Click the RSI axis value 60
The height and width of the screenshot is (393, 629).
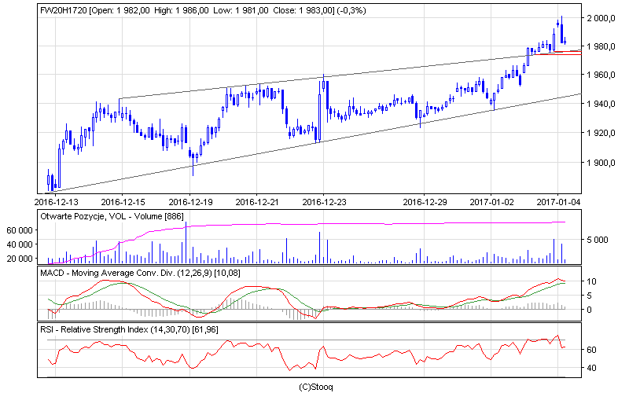(x=591, y=350)
